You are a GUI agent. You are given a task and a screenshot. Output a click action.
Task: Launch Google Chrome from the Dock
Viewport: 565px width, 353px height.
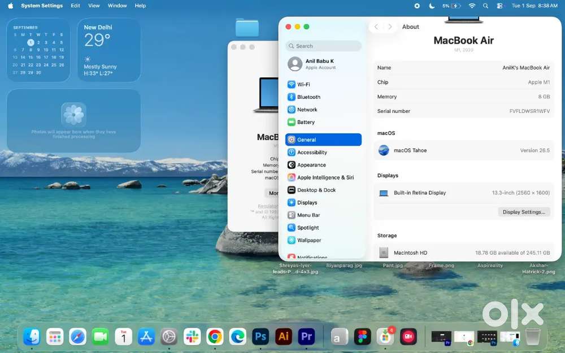coord(215,337)
